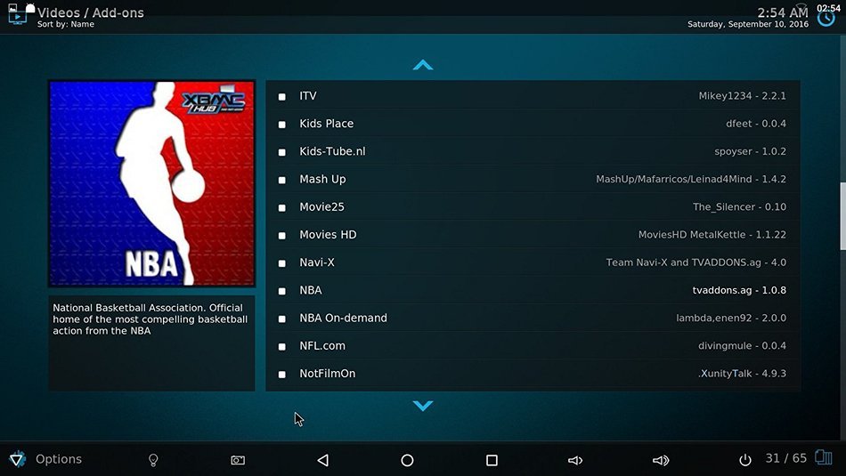Click the square bullet beside NotFilmOn
Image resolution: width=846 pixels, height=476 pixels.
tap(281, 375)
